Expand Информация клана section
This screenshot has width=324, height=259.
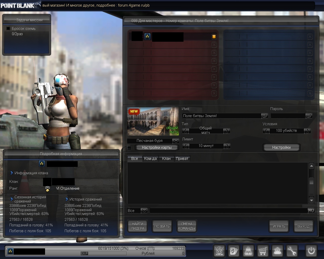pyautogui.click(x=12, y=173)
